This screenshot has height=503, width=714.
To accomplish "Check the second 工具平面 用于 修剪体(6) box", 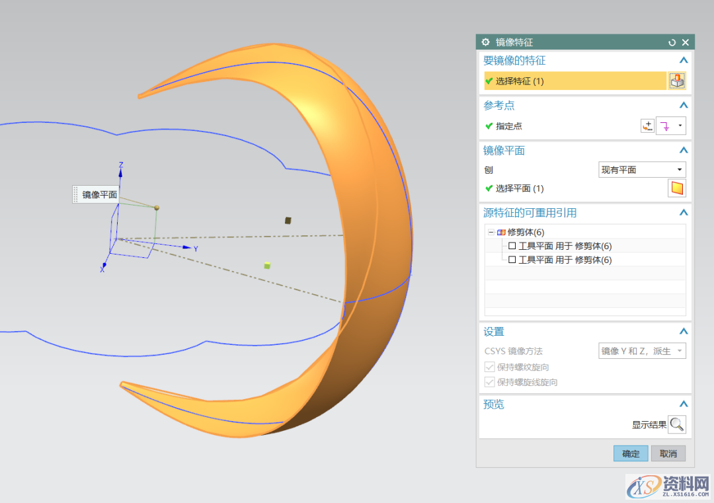I will [512, 260].
